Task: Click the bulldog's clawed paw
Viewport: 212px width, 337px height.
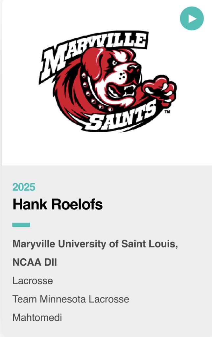Action: [160, 88]
